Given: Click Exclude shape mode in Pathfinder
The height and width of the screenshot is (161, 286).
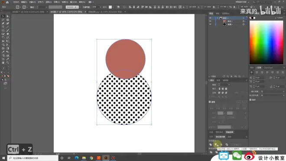Looking at the screenshot, I should pyautogui.click(x=227, y=145).
